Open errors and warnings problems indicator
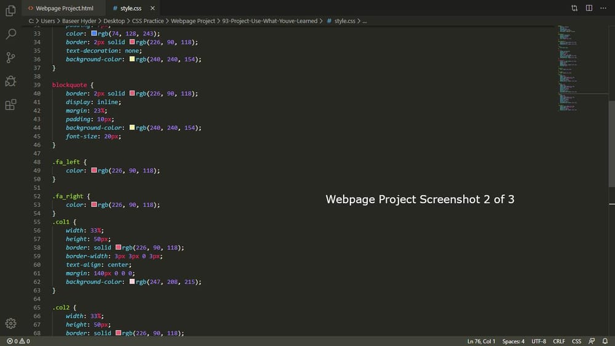Image resolution: width=615 pixels, height=346 pixels. (x=18, y=341)
